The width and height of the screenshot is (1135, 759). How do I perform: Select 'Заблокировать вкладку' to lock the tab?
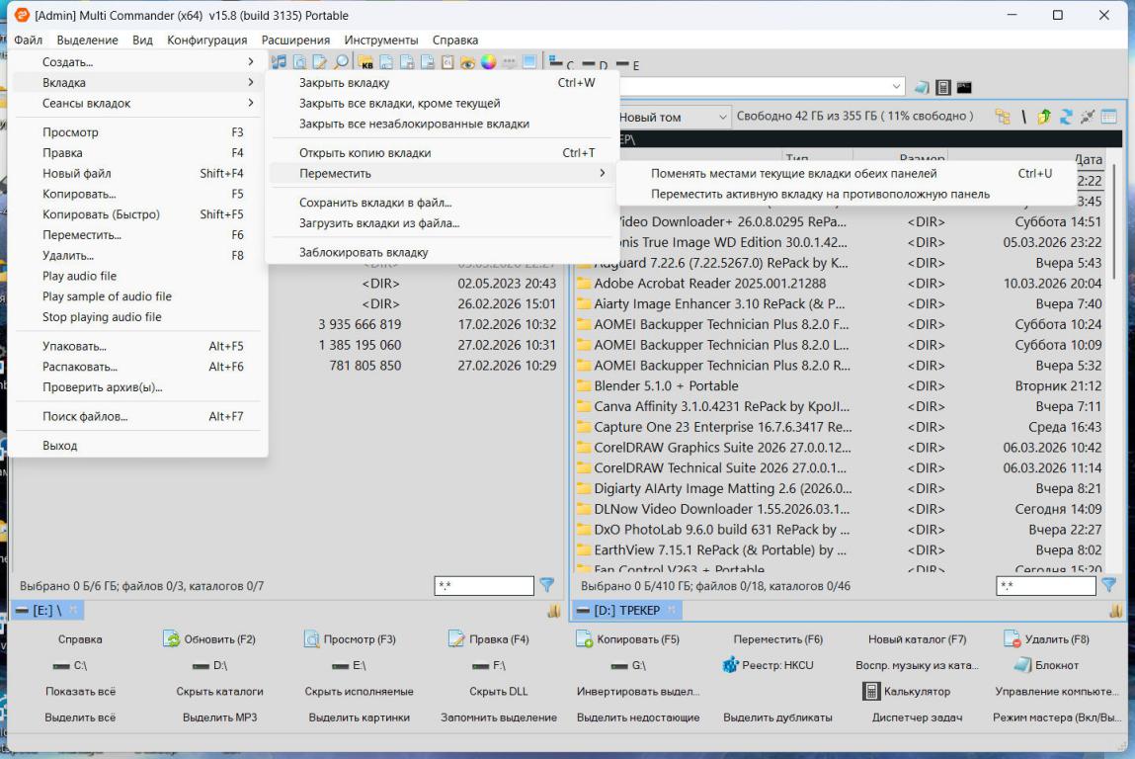click(364, 252)
